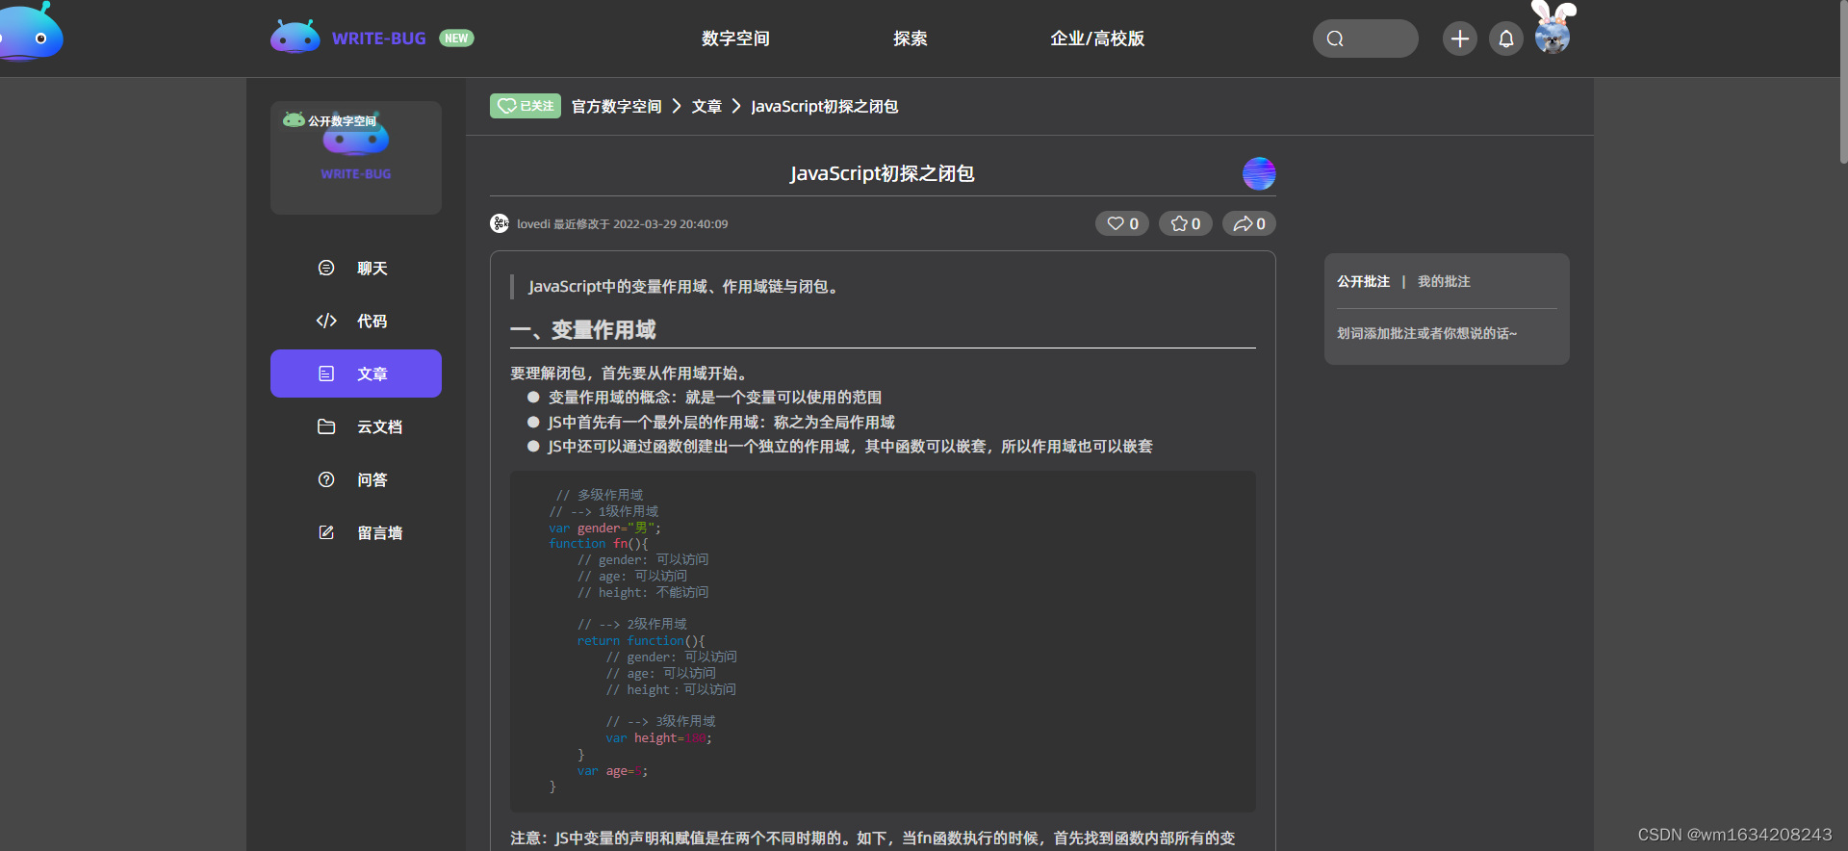Switch to 公开批注 tab

[x=1363, y=281]
